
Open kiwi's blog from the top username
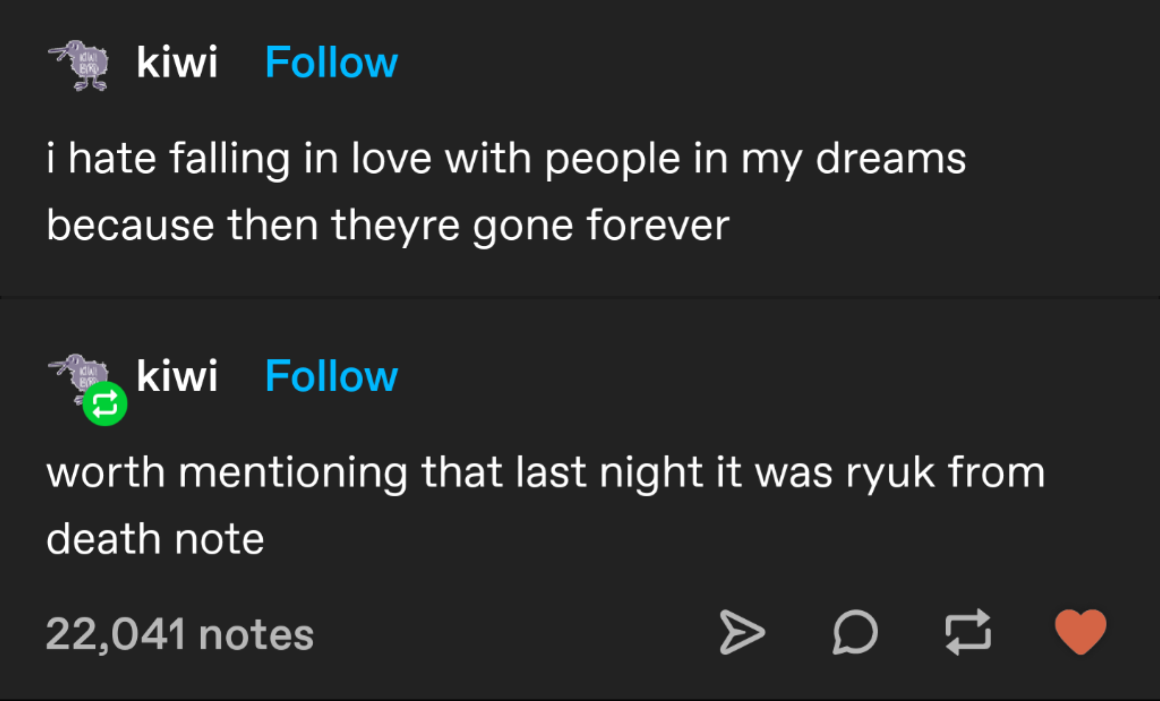coord(177,62)
